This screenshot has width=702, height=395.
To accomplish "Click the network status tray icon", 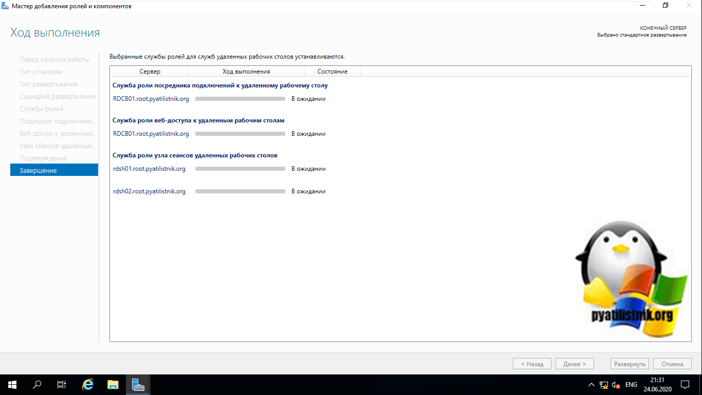I will [603, 385].
